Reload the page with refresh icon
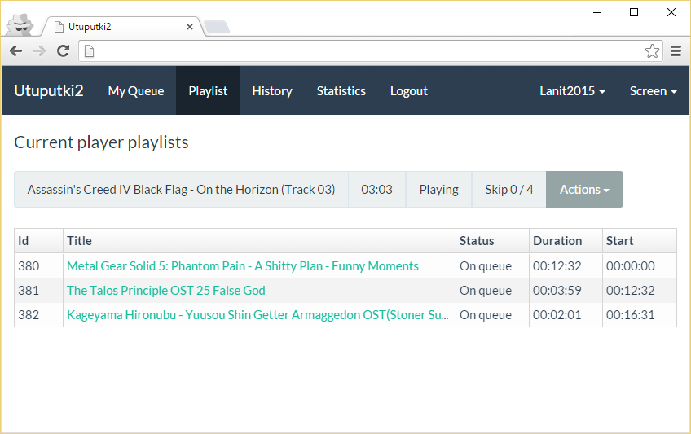Screen dimensions: 691x434 click(x=63, y=51)
